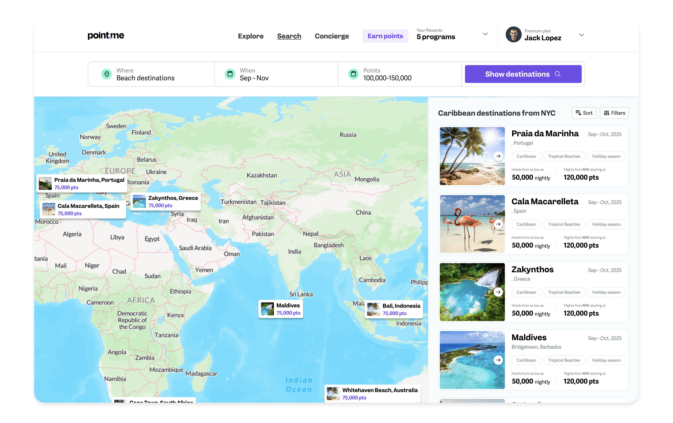Image resolution: width=673 pixels, height=423 pixels.
Task: Select Zakynthos, Greece map marker
Action: coord(165,202)
